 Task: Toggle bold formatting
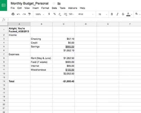pyautogui.click(x=112, y=14)
